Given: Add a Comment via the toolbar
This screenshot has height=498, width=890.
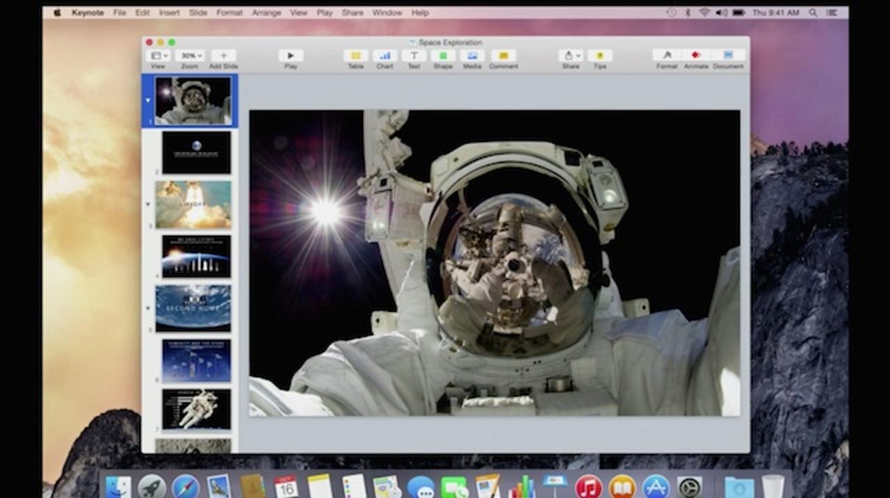Looking at the screenshot, I should 503,56.
